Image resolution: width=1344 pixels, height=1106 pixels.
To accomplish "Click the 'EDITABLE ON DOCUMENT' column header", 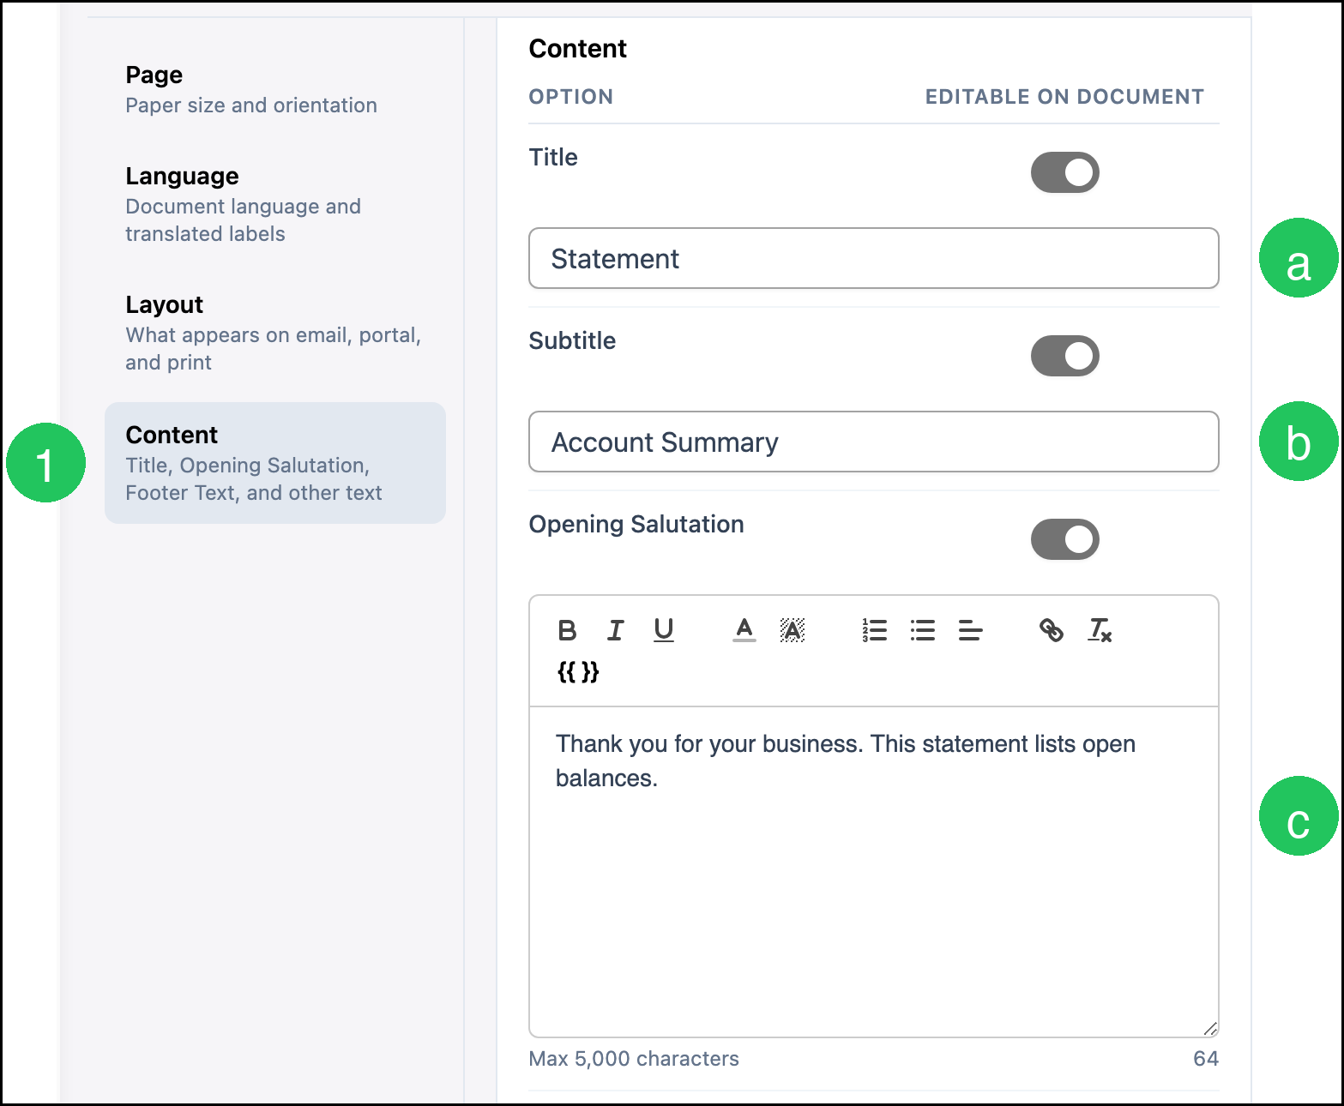I will click(1064, 97).
